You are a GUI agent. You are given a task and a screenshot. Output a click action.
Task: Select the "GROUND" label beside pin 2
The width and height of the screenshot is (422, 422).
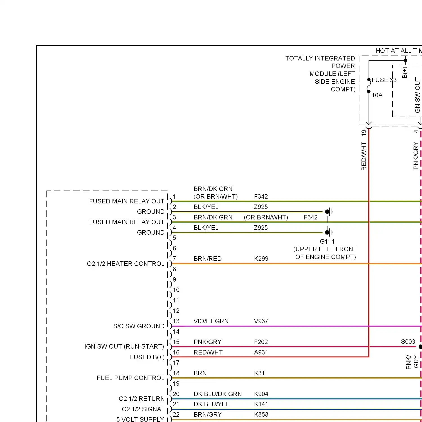pyautogui.click(x=151, y=212)
